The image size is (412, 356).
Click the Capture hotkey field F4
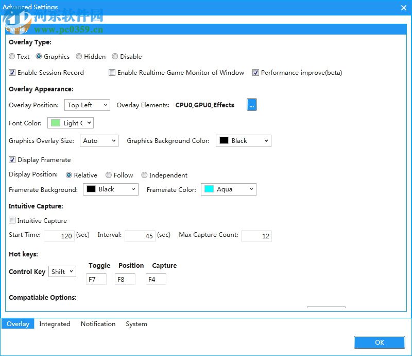[x=156, y=279]
